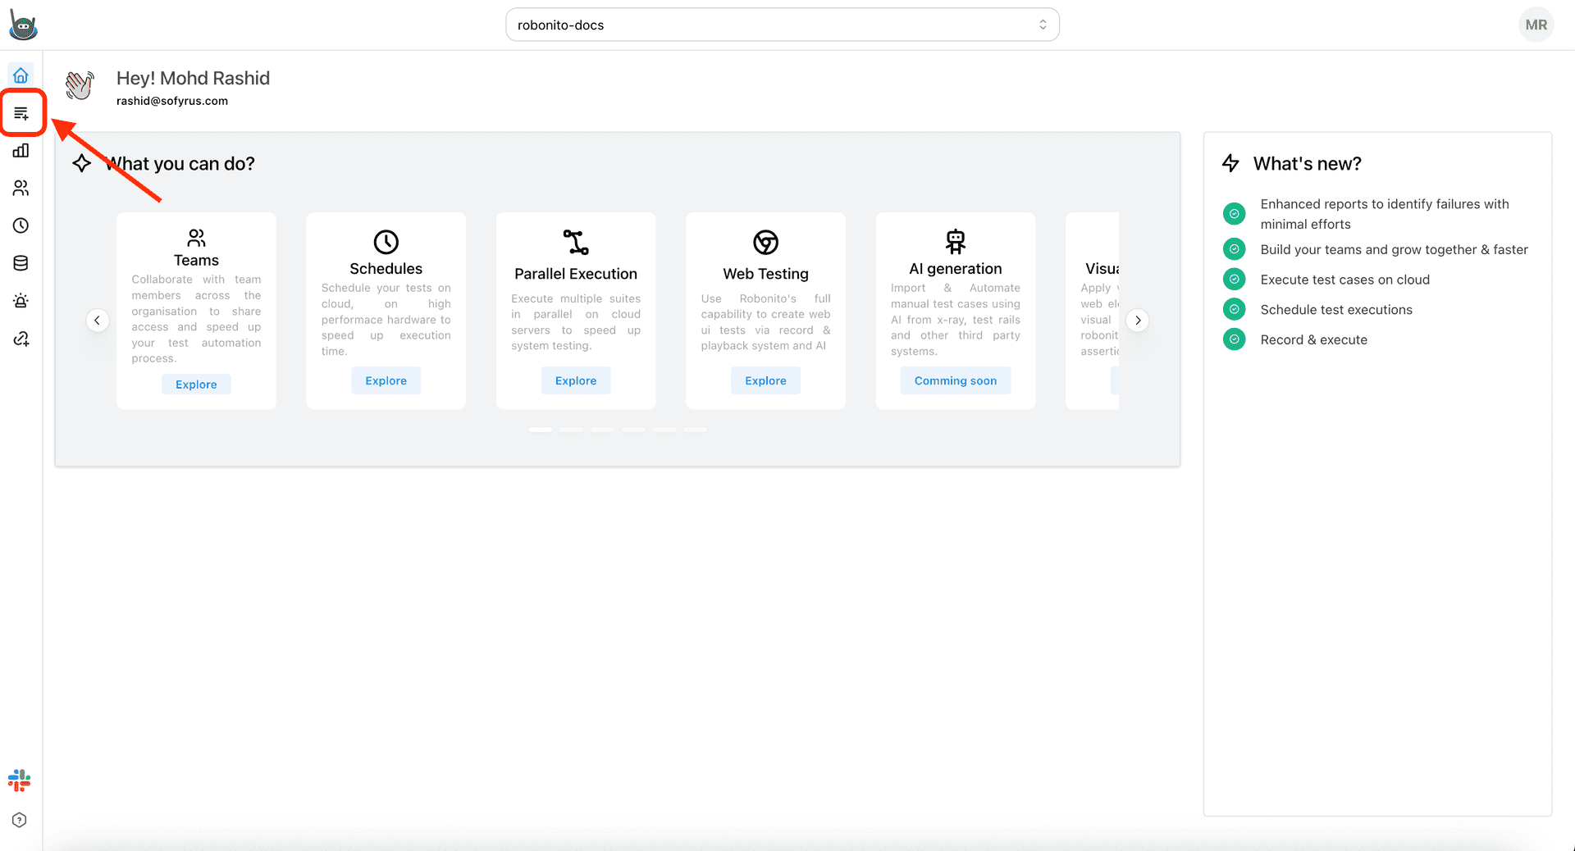Click the Parallel Execution card title
The image size is (1575, 851).
pyautogui.click(x=576, y=274)
